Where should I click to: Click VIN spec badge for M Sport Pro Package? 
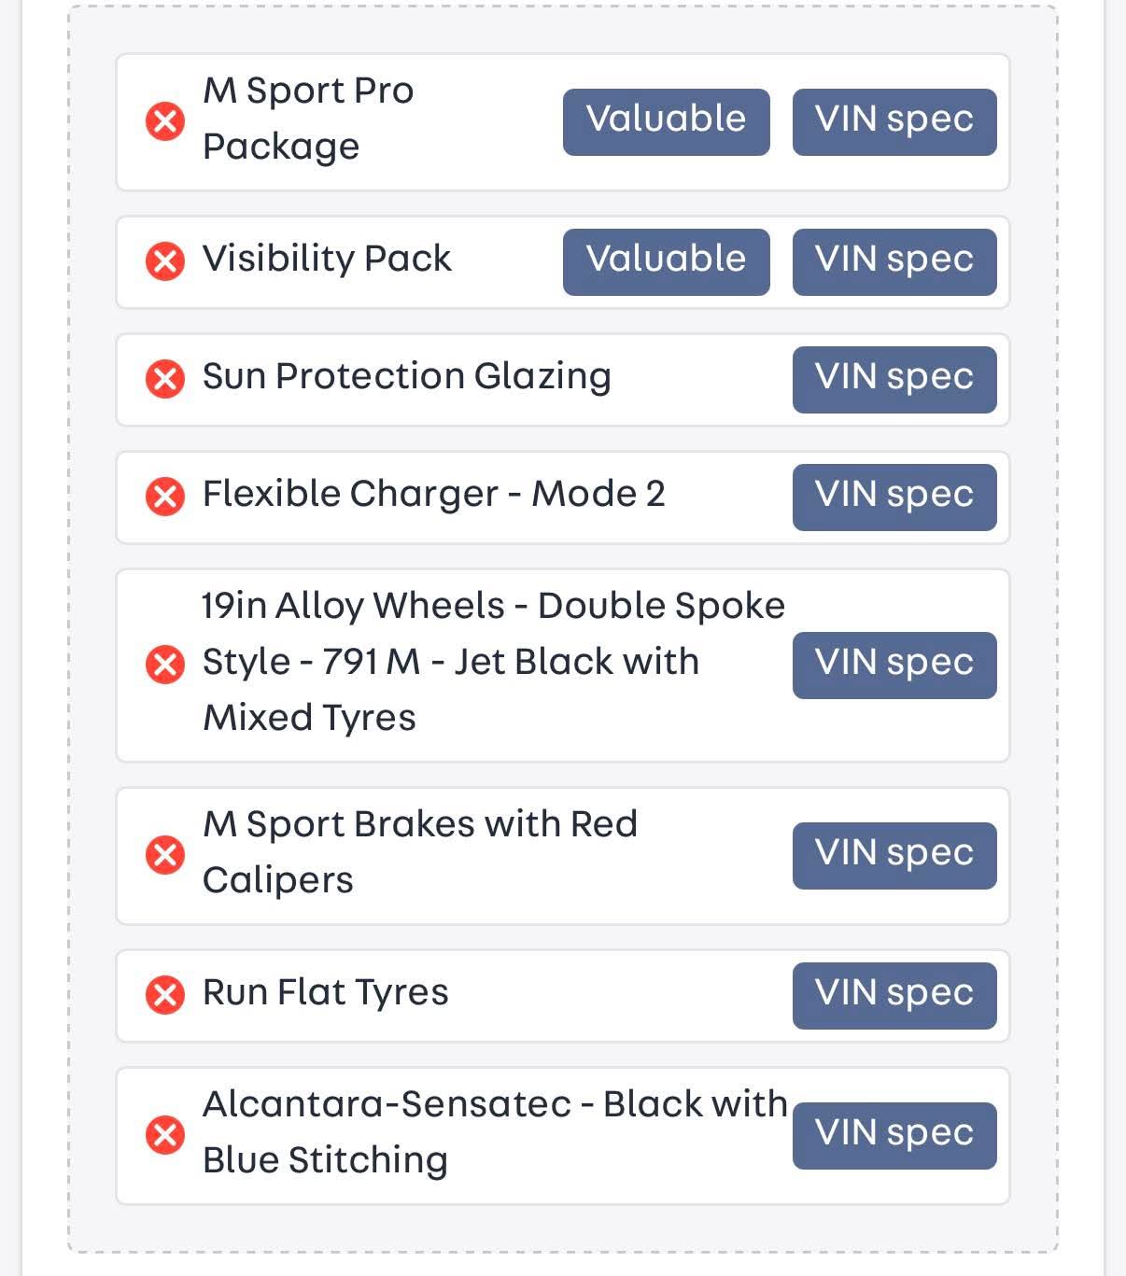tap(894, 122)
